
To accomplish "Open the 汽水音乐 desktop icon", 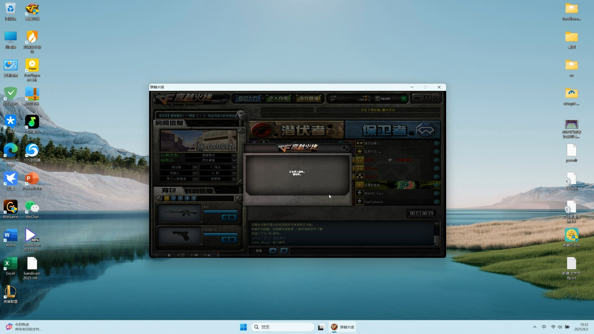I will tap(32, 124).
